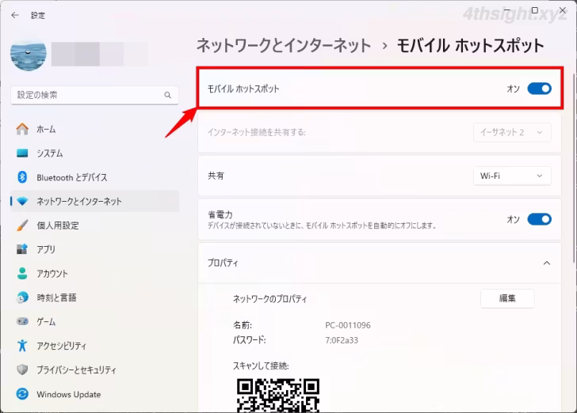Click the 名前: label
This screenshot has width=577, height=413.
[243, 325]
